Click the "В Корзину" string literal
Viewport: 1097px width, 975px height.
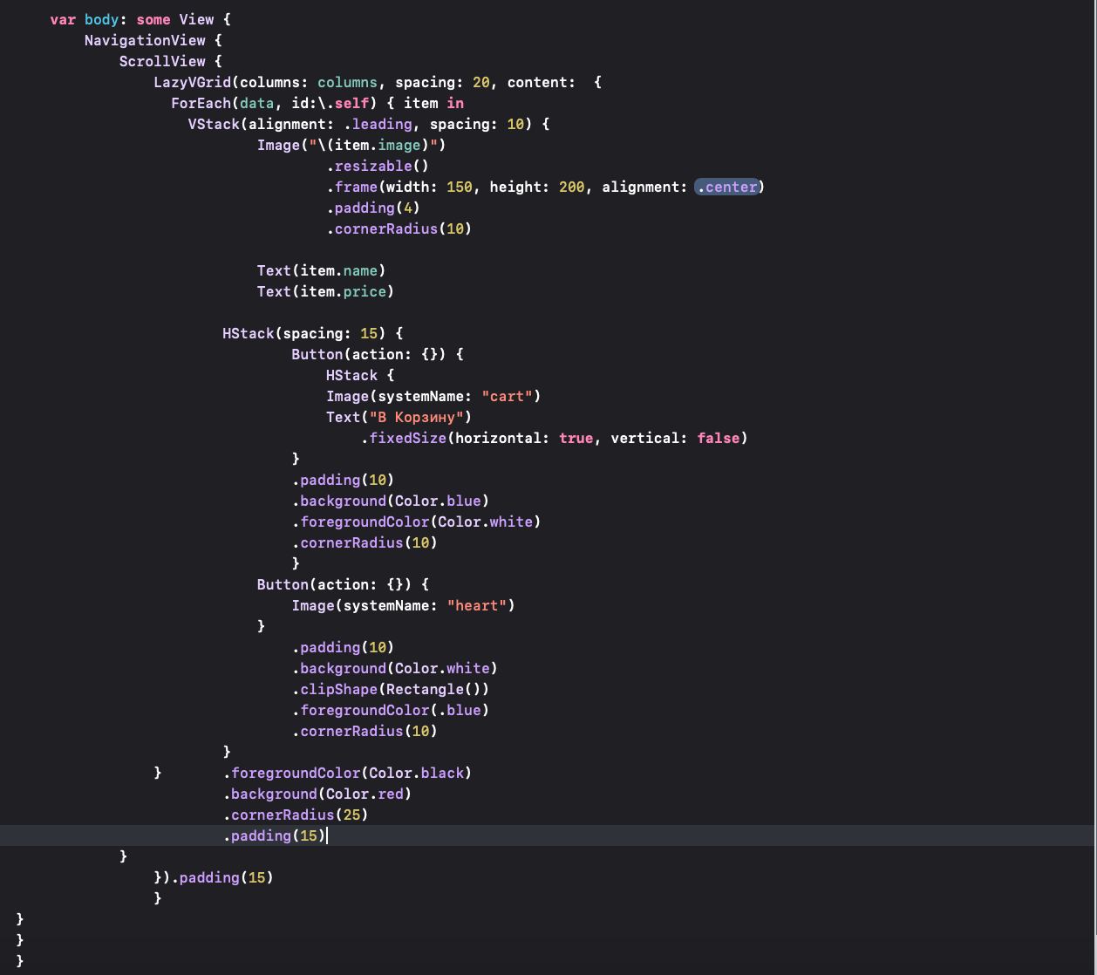[421, 417]
